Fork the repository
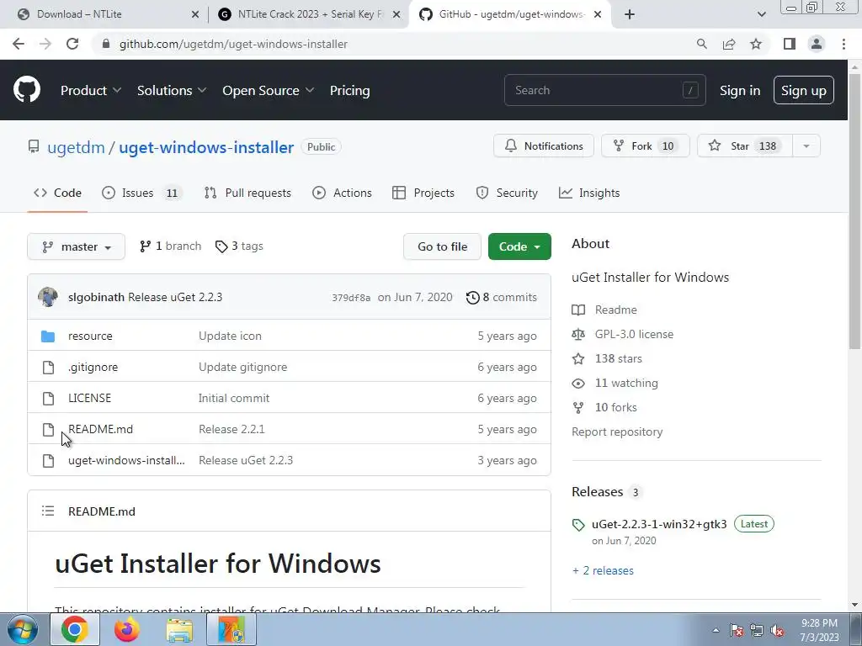This screenshot has height=646, width=862. pyautogui.click(x=646, y=146)
